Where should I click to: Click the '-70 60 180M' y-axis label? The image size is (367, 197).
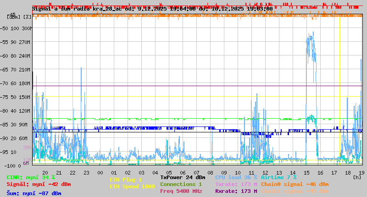pyautogui.click(x=15, y=83)
